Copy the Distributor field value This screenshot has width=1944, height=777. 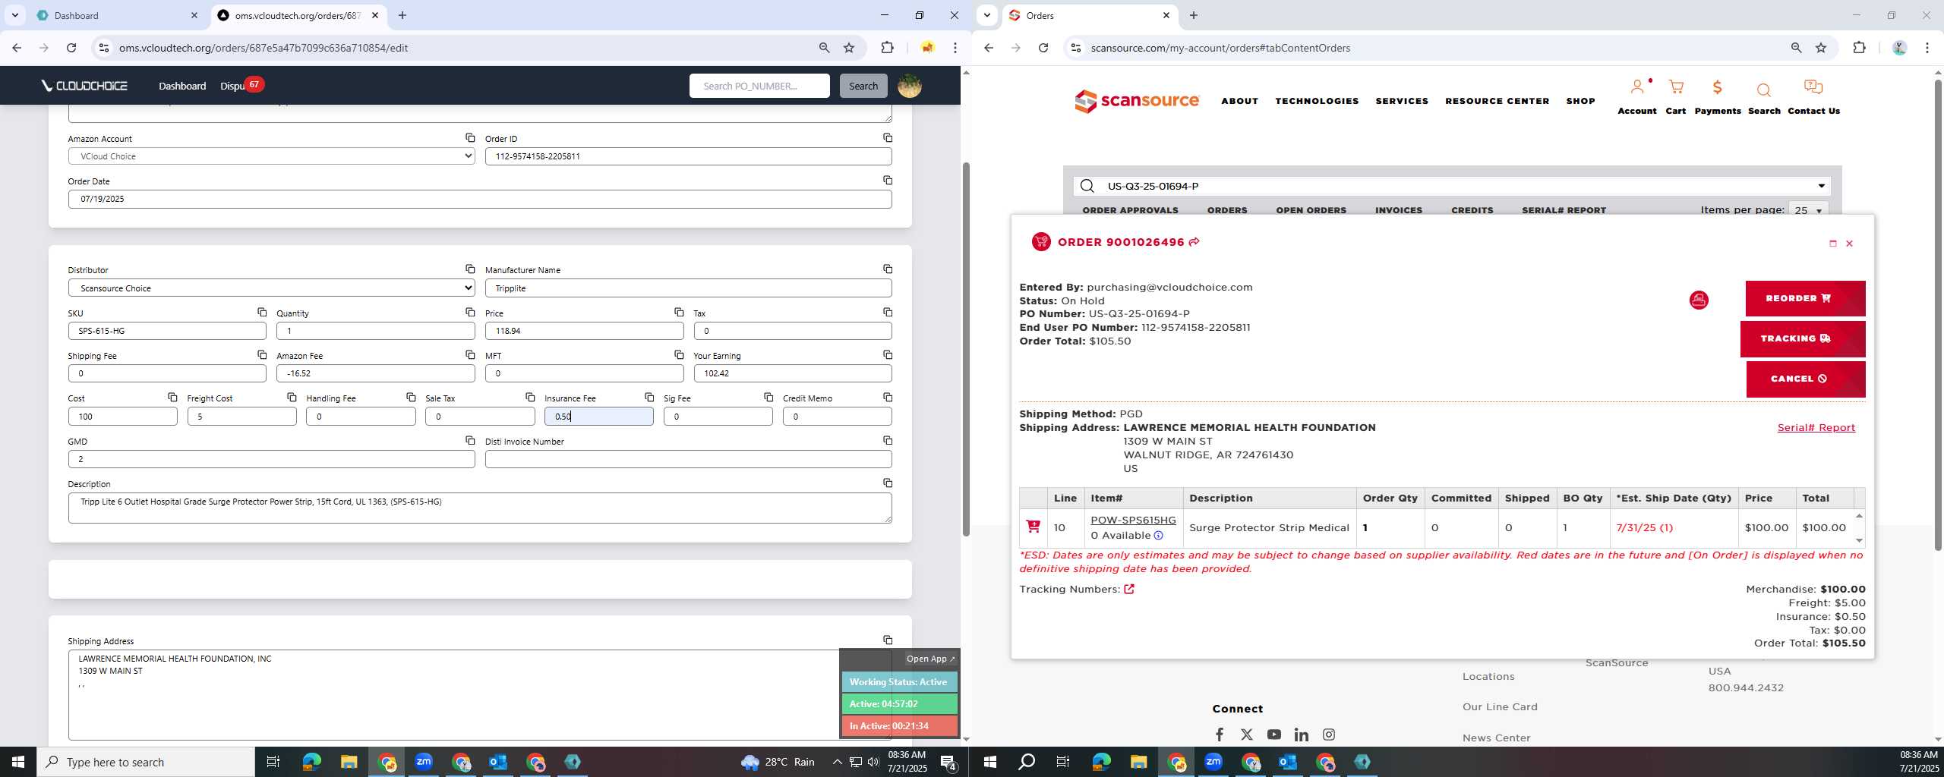click(470, 269)
